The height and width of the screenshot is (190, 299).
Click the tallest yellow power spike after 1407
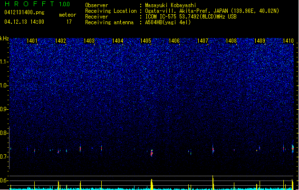(213, 182)
